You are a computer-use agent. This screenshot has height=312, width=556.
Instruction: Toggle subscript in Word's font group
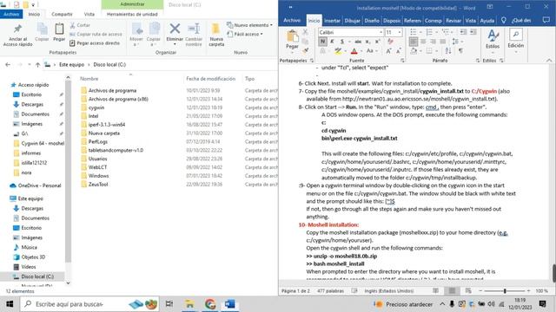click(367, 42)
